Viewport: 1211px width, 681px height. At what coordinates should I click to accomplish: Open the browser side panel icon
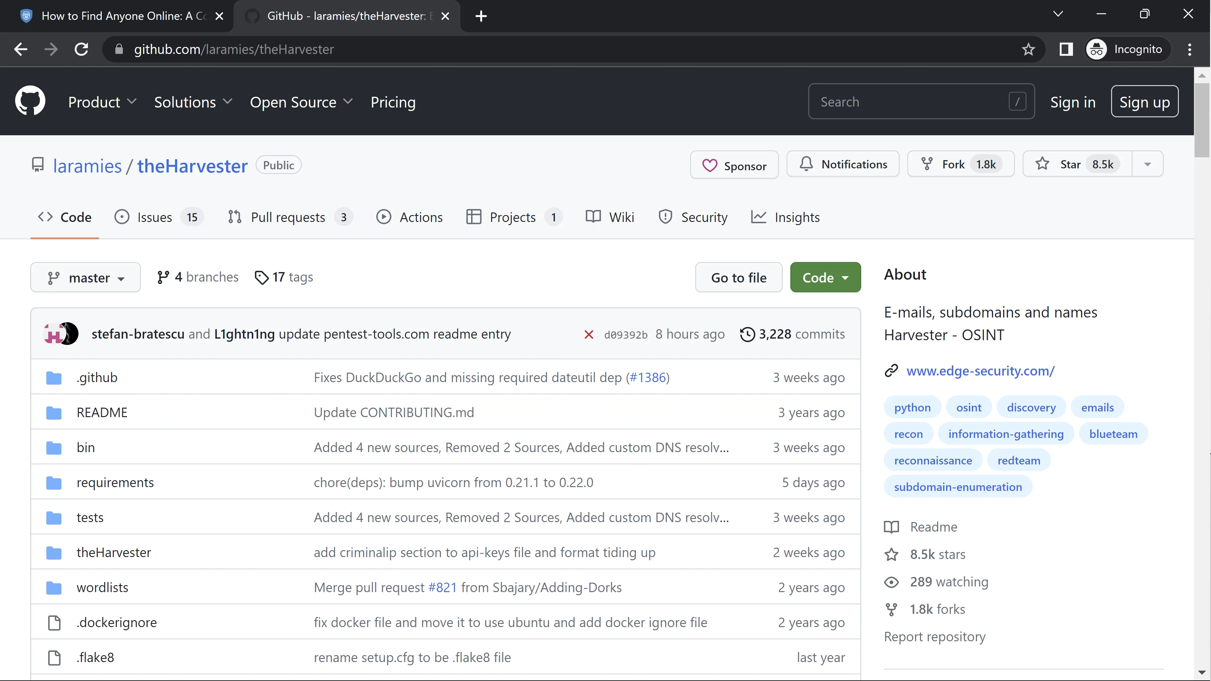(x=1066, y=49)
